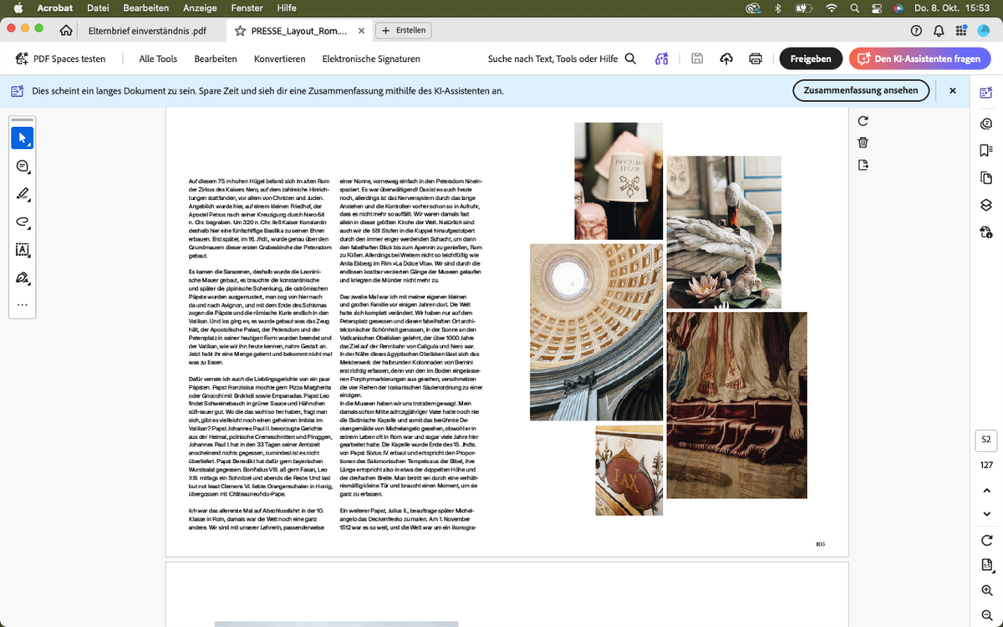Open macOS Control Center icon

877,8
